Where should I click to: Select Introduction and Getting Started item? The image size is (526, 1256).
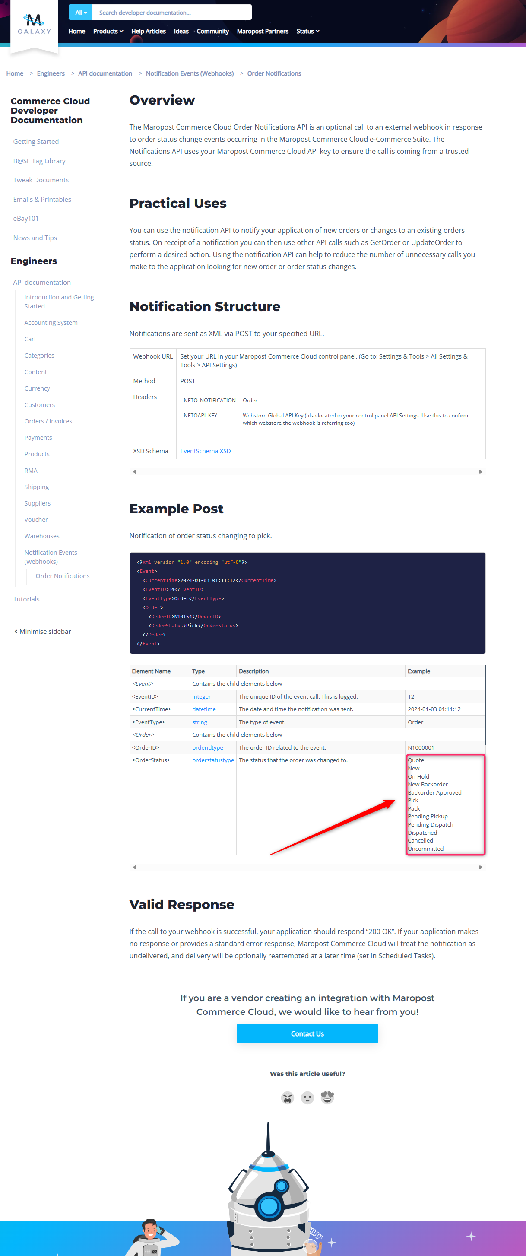tap(59, 302)
